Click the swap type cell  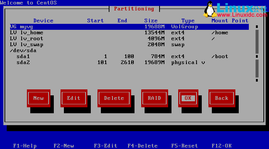[x=178, y=45]
